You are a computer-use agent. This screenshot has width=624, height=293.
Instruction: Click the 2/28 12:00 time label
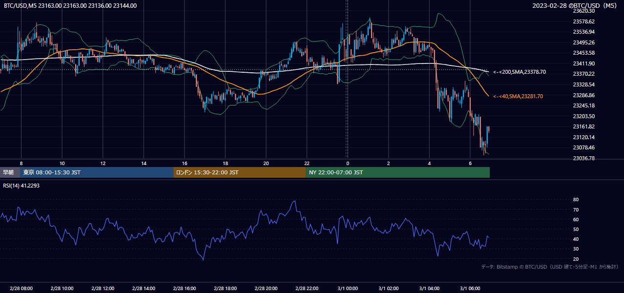[x=103, y=289]
